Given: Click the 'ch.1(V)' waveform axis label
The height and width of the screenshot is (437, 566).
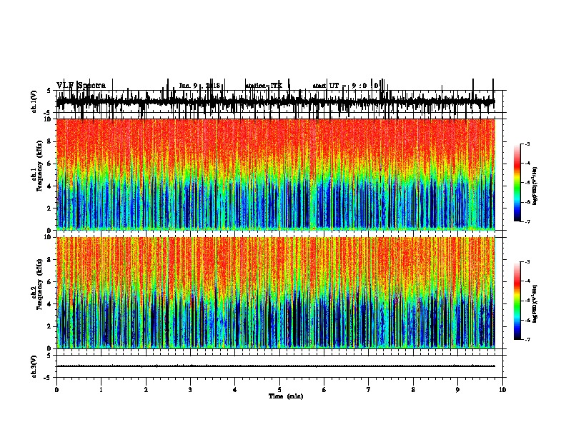Looking at the screenshot, I should pyautogui.click(x=34, y=101).
